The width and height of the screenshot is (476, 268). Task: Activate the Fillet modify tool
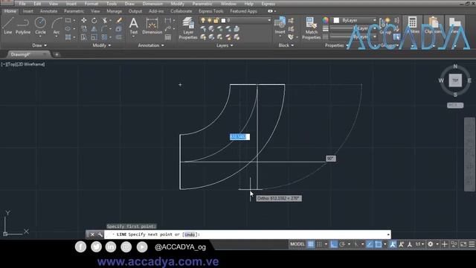(104, 29)
